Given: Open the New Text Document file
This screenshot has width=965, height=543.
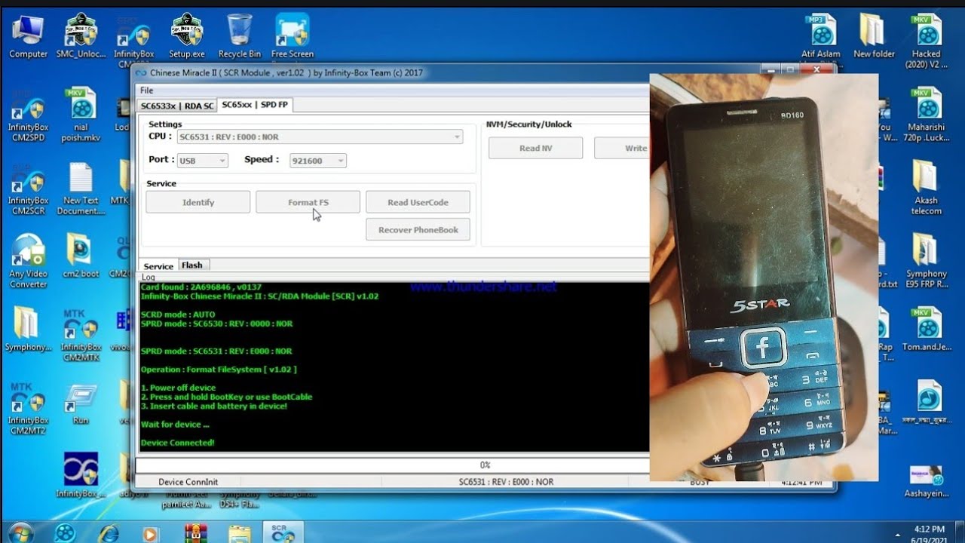Looking at the screenshot, I should (81, 189).
